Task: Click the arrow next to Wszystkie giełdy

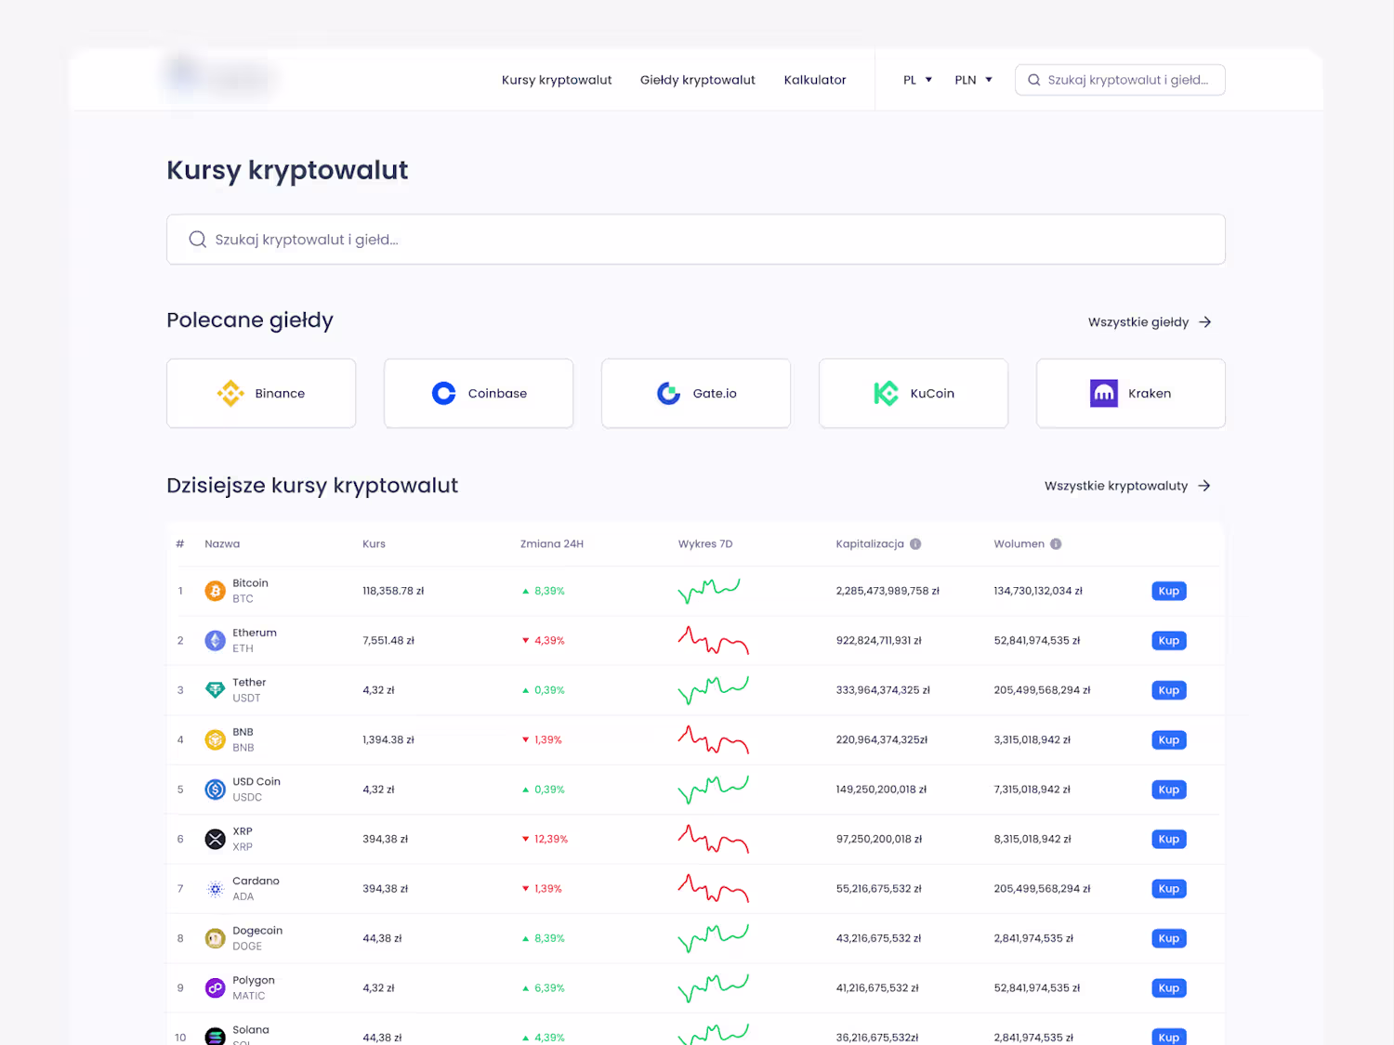Action: [x=1205, y=322]
